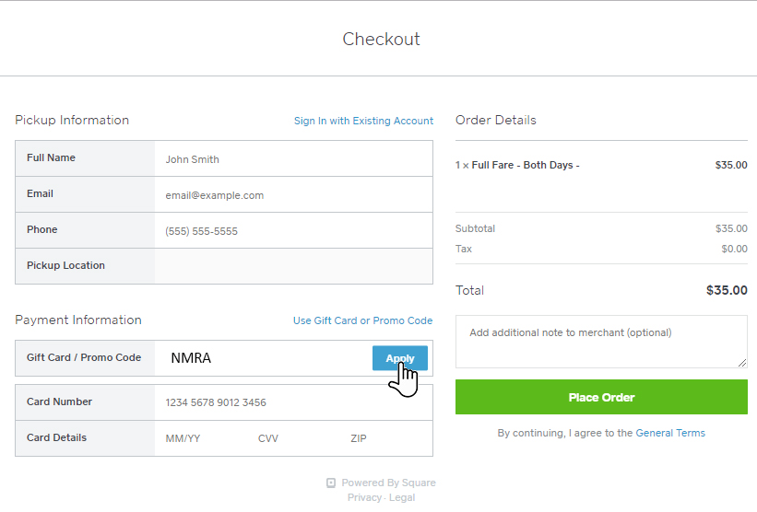This screenshot has height=512, width=757.
Task: Open the Legal link in footer
Action: click(x=402, y=497)
